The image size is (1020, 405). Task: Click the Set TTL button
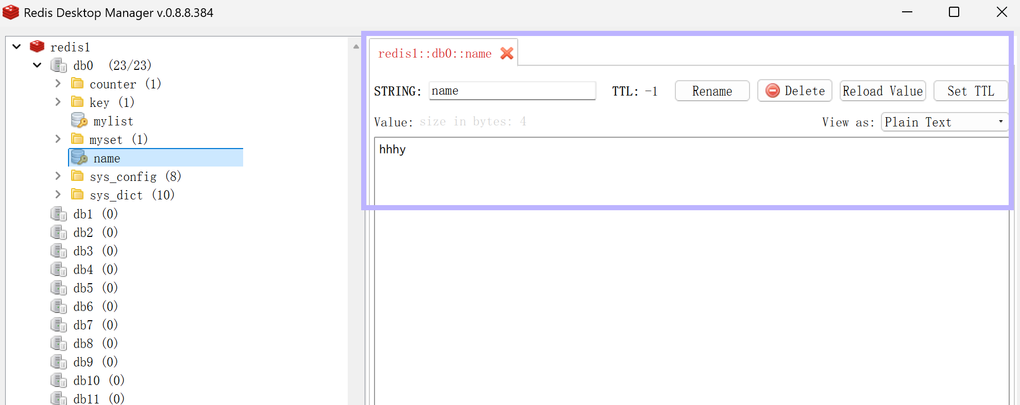click(971, 91)
